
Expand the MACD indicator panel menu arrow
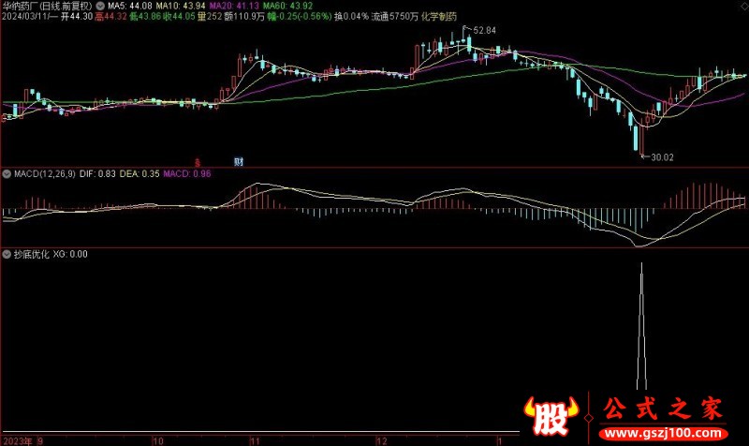click(5, 174)
